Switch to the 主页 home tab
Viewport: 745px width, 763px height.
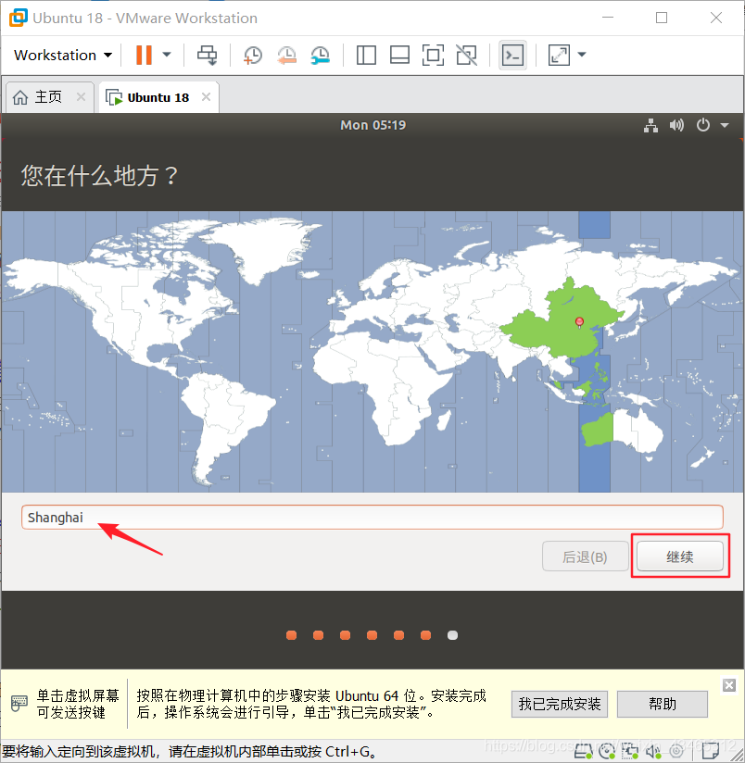48,97
